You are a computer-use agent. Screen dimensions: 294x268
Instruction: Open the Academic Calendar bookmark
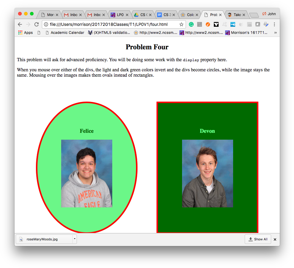point(67,33)
